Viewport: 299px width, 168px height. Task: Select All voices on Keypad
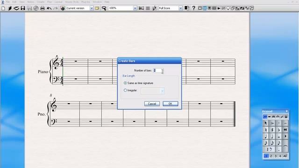[285, 156]
